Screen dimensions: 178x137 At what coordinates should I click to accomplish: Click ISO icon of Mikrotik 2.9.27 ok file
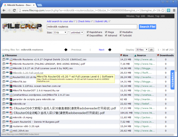coord(11,68)
